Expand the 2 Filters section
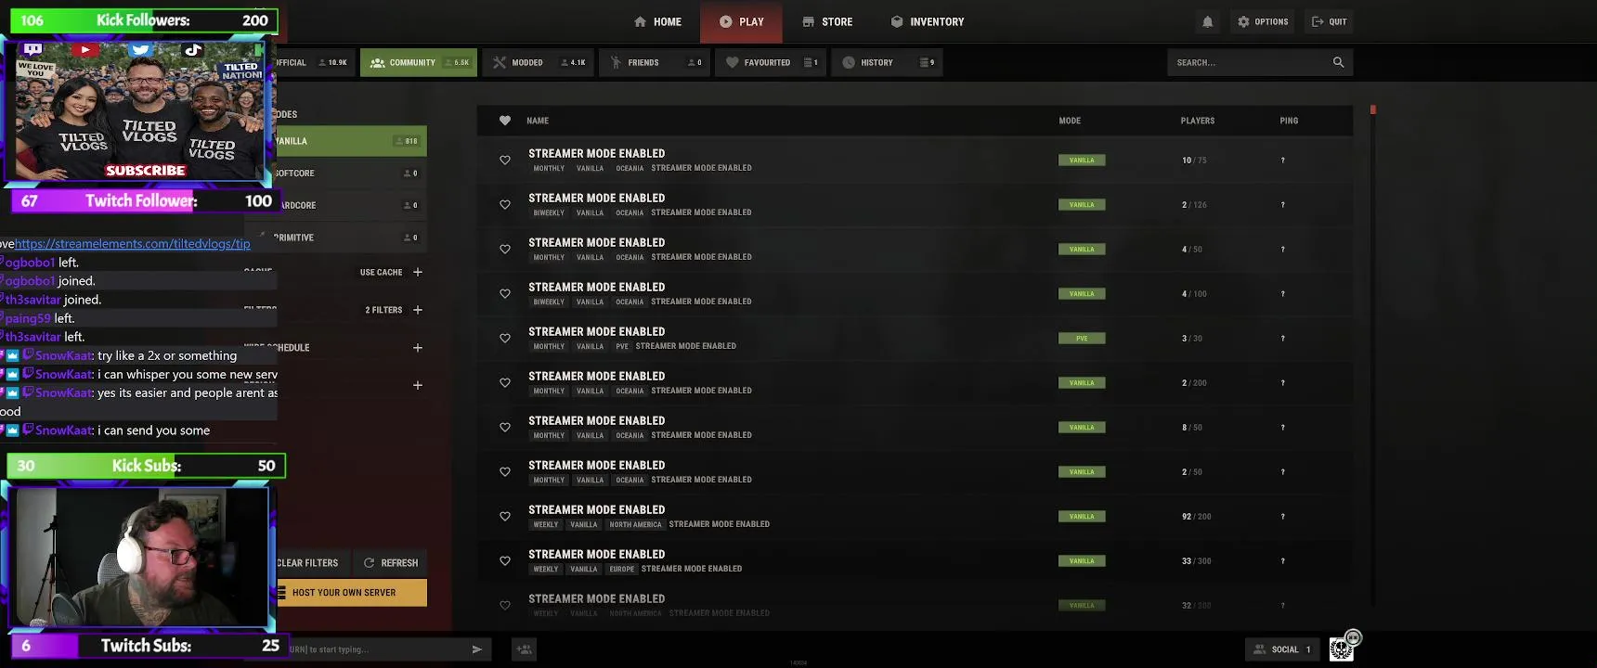Image resolution: width=1597 pixels, height=668 pixels. 418,310
